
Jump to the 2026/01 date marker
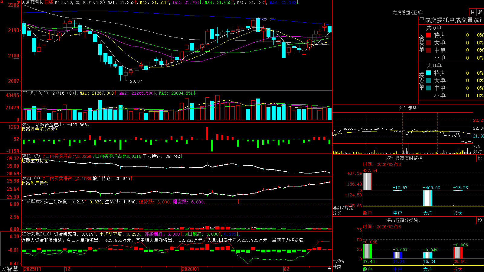pos(191,269)
